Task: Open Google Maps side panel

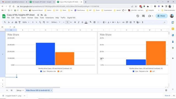Action: click(173, 48)
